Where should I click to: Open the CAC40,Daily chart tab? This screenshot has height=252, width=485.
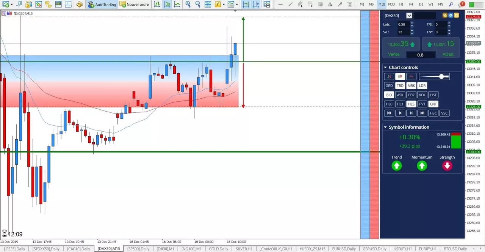pos(78,249)
